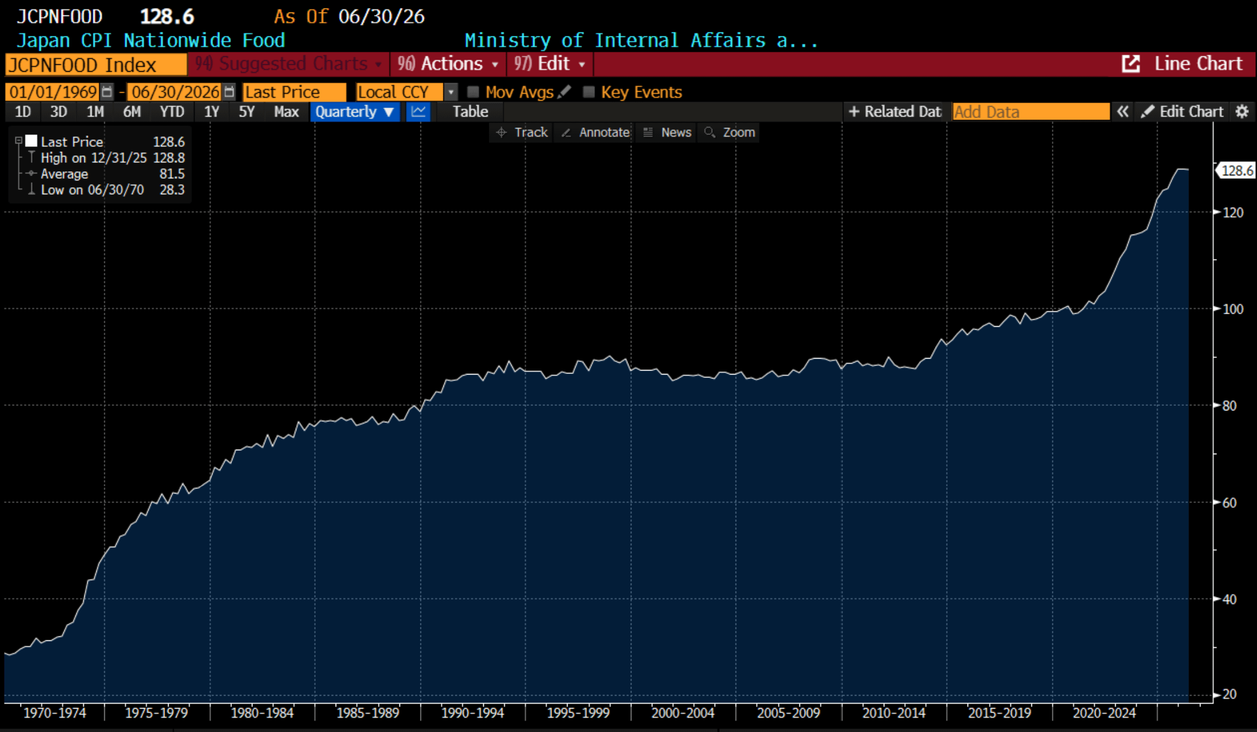Open the Edit dropdown menu
Image resolution: width=1257 pixels, height=732 pixels.
point(550,64)
